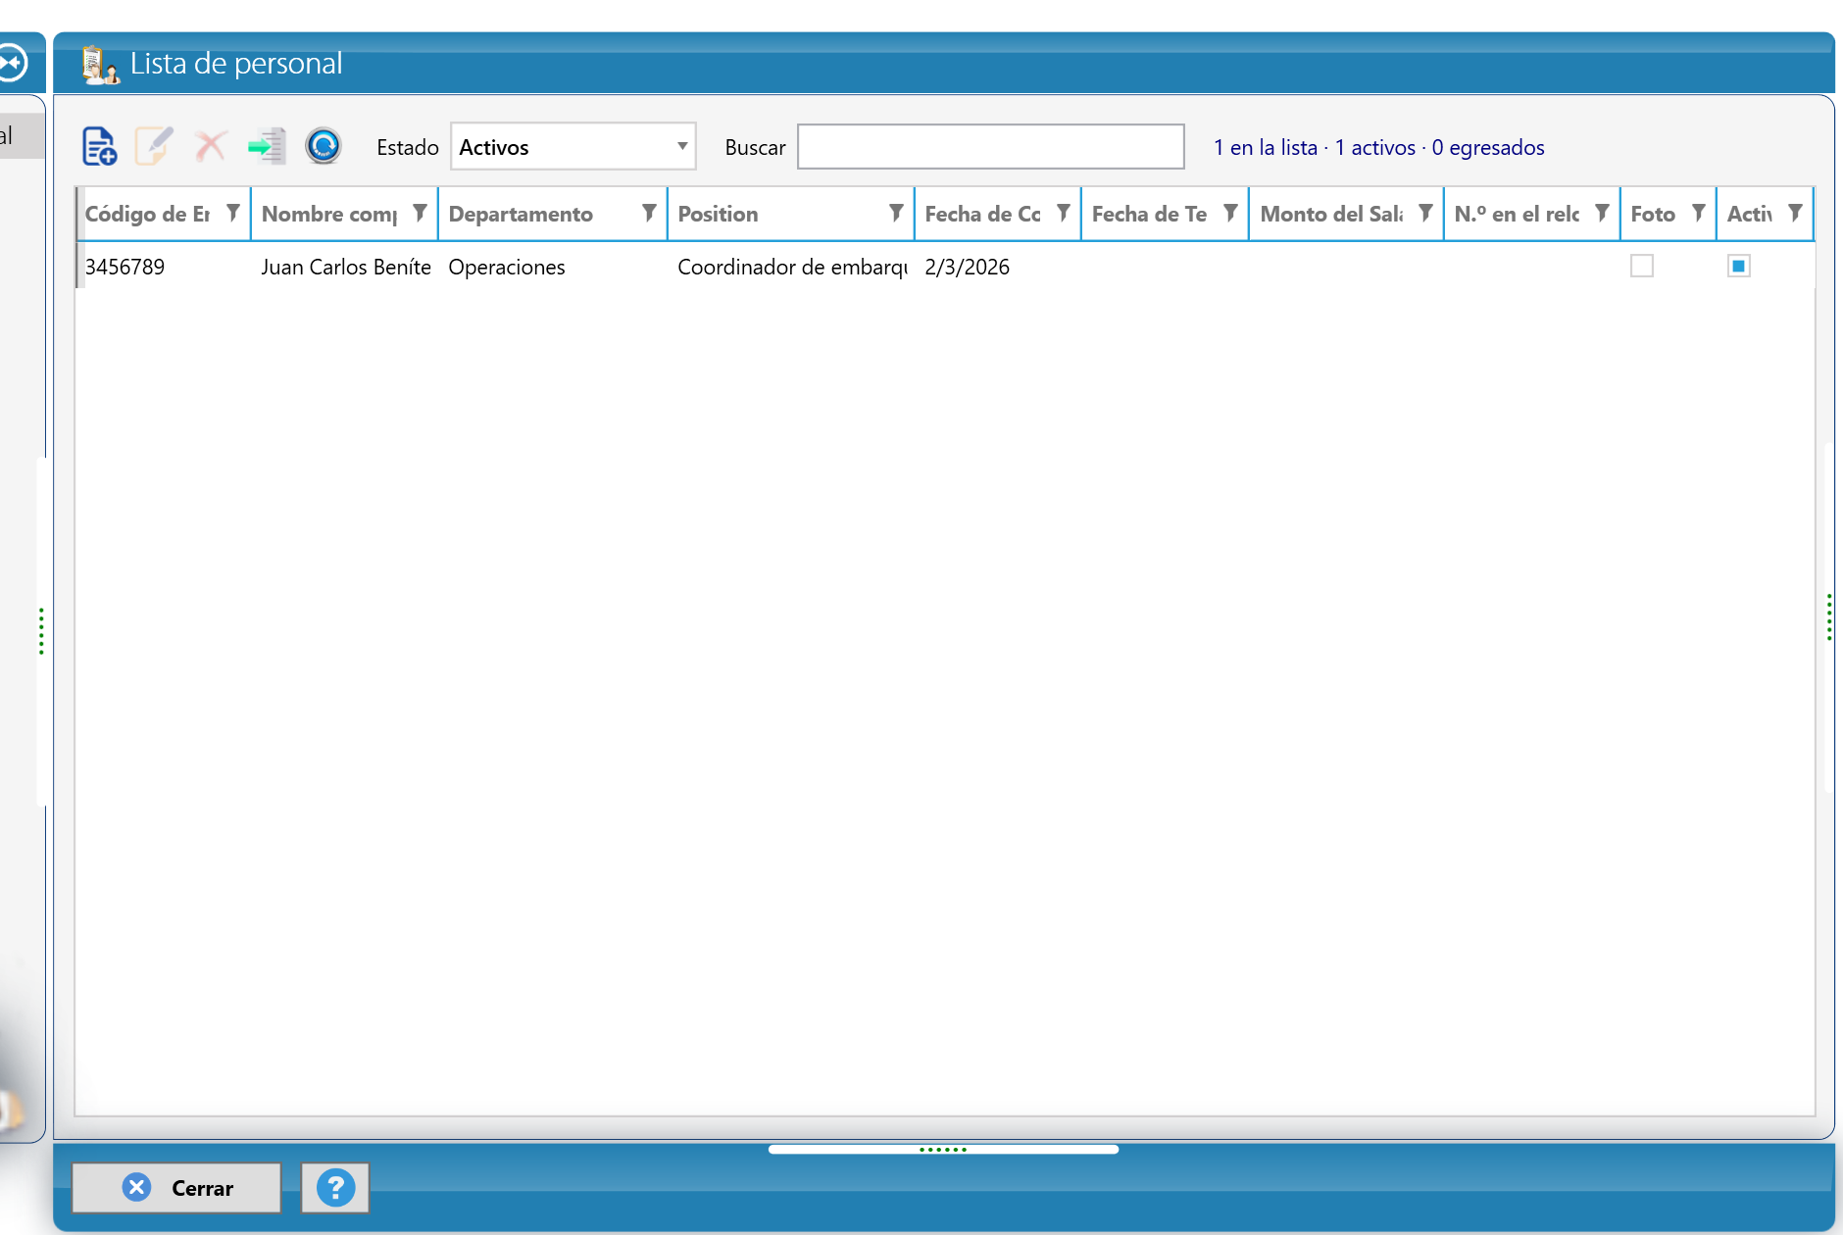Click the list summary counter text
Screen dimensions: 1843x1235
[1378, 147]
